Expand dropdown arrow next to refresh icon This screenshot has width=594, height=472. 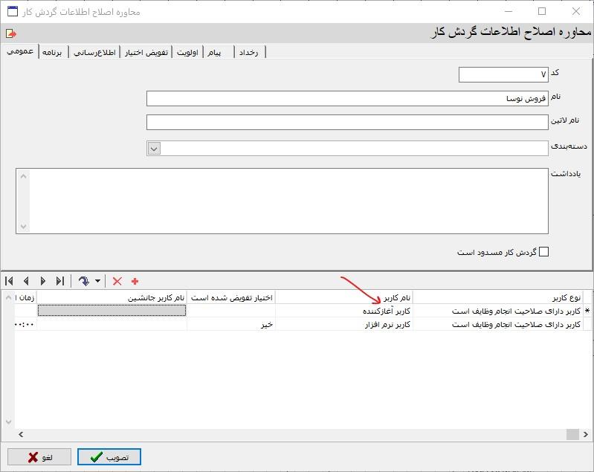[97, 282]
